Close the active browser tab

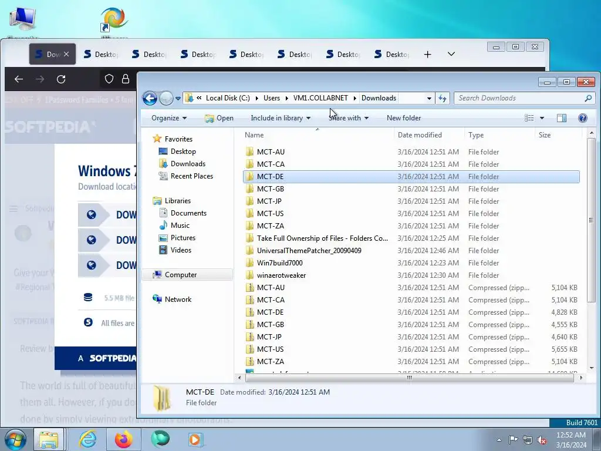tap(66, 54)
